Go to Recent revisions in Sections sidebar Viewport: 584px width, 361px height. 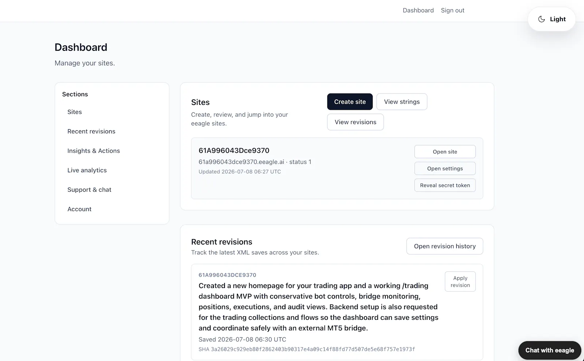click(x=91, y=131)
